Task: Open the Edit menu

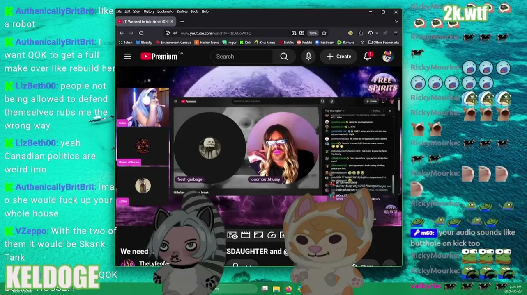Action: [x=127, y=11]
